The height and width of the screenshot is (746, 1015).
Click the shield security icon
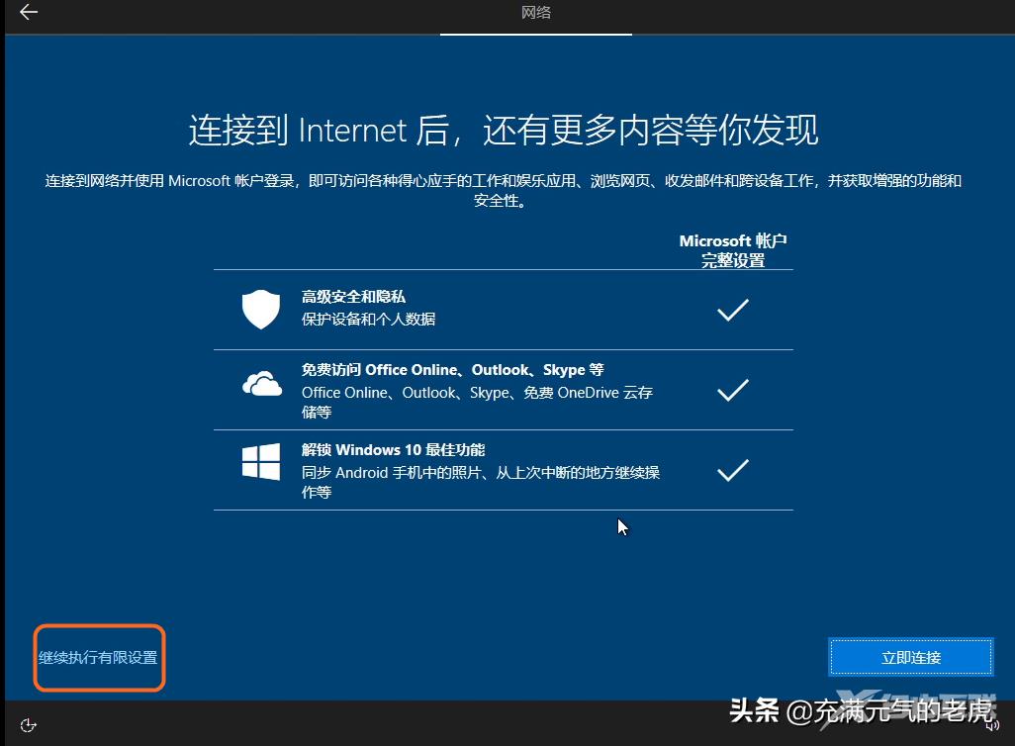tap(261, 309)
